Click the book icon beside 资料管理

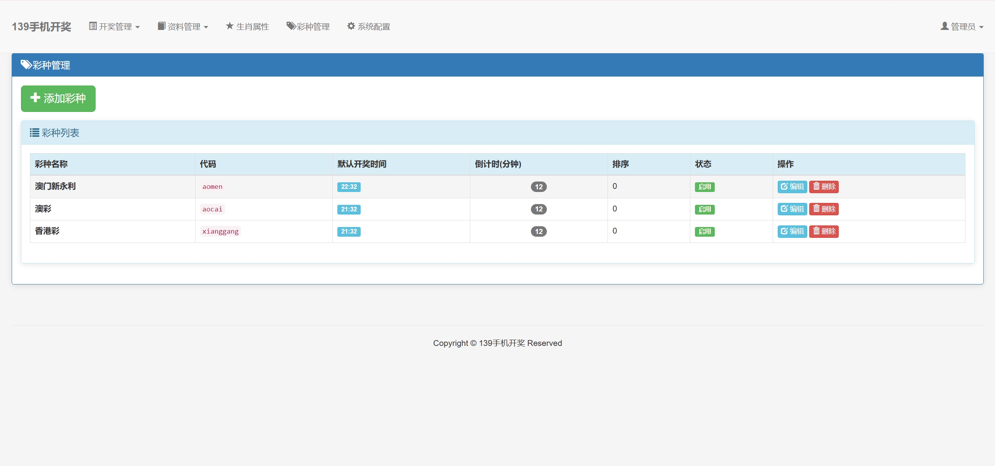click(x=161, y=26)
